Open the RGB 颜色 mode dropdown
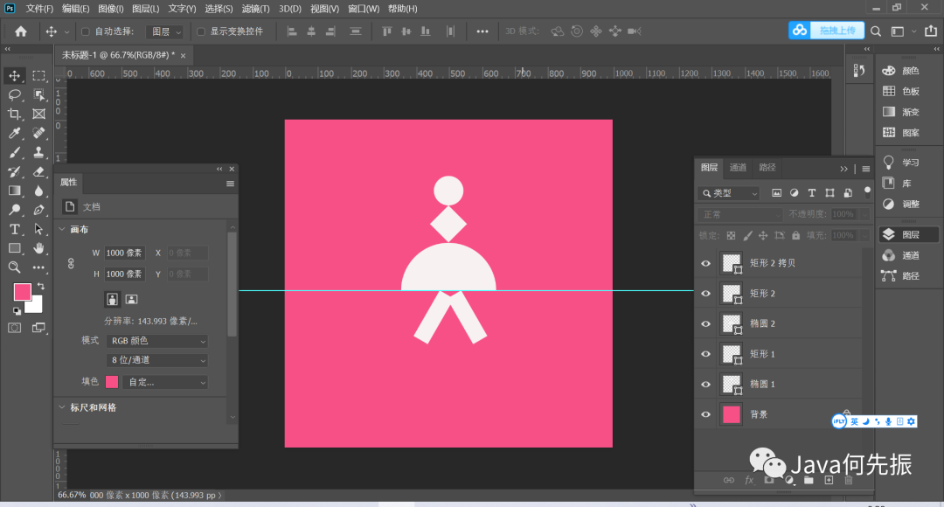Screen dimensions: 944x507 [x=156, y=341]
